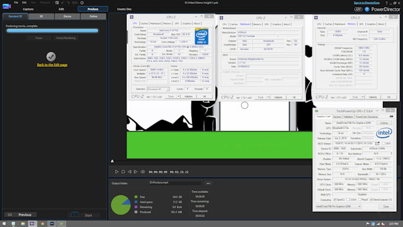Open Tools dropdown arrow in second CPU-Z window
Screen dimensions: 403x227
coord(268,97)
